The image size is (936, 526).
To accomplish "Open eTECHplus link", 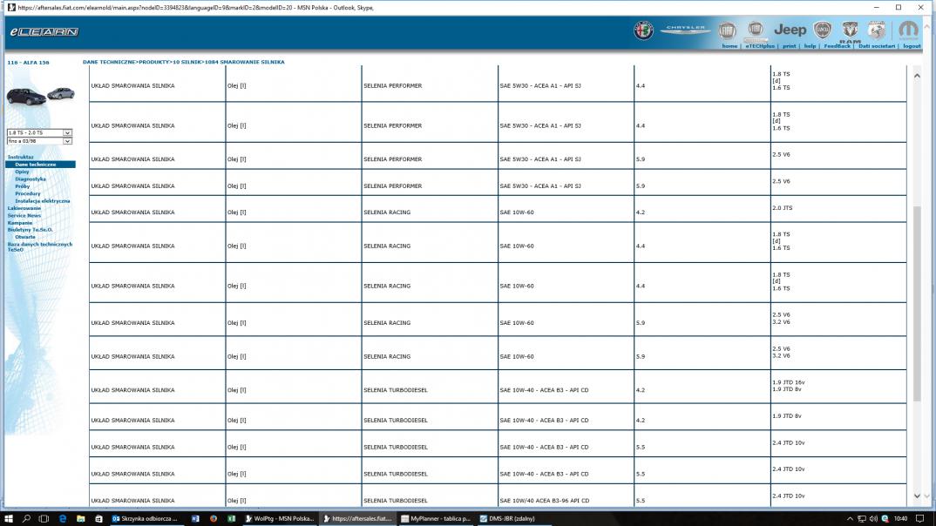I will click(x=759, y=46).
